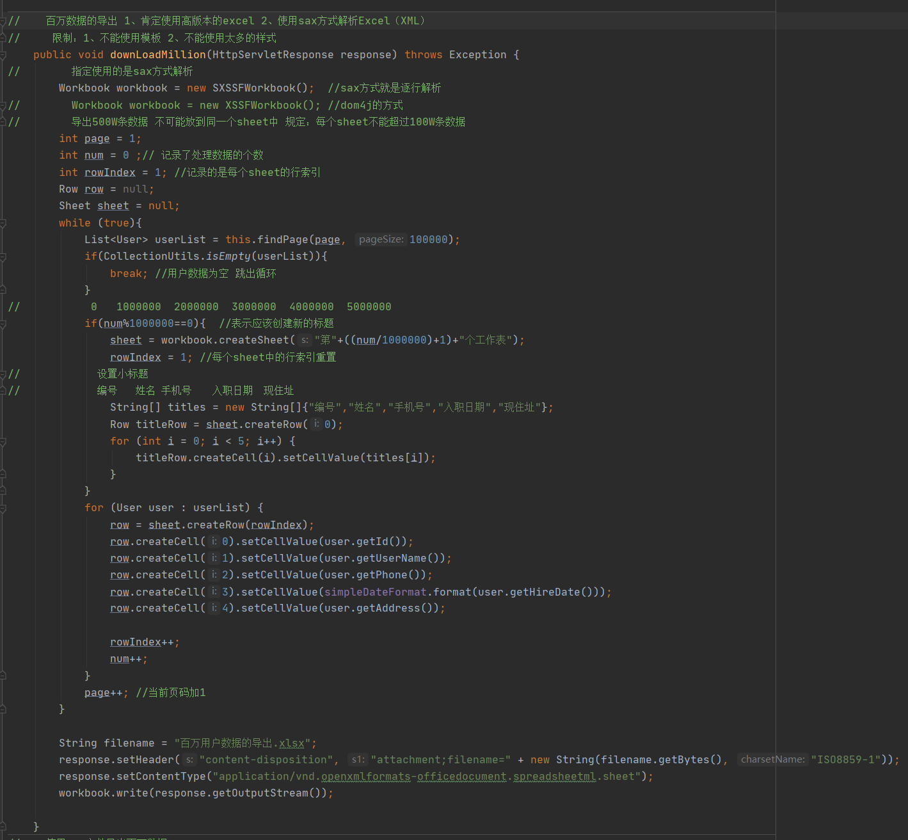908x840 pixels.
Task: Click fold end marker beside 导出500W条数据 comment
Action: [x=3, y=122]
